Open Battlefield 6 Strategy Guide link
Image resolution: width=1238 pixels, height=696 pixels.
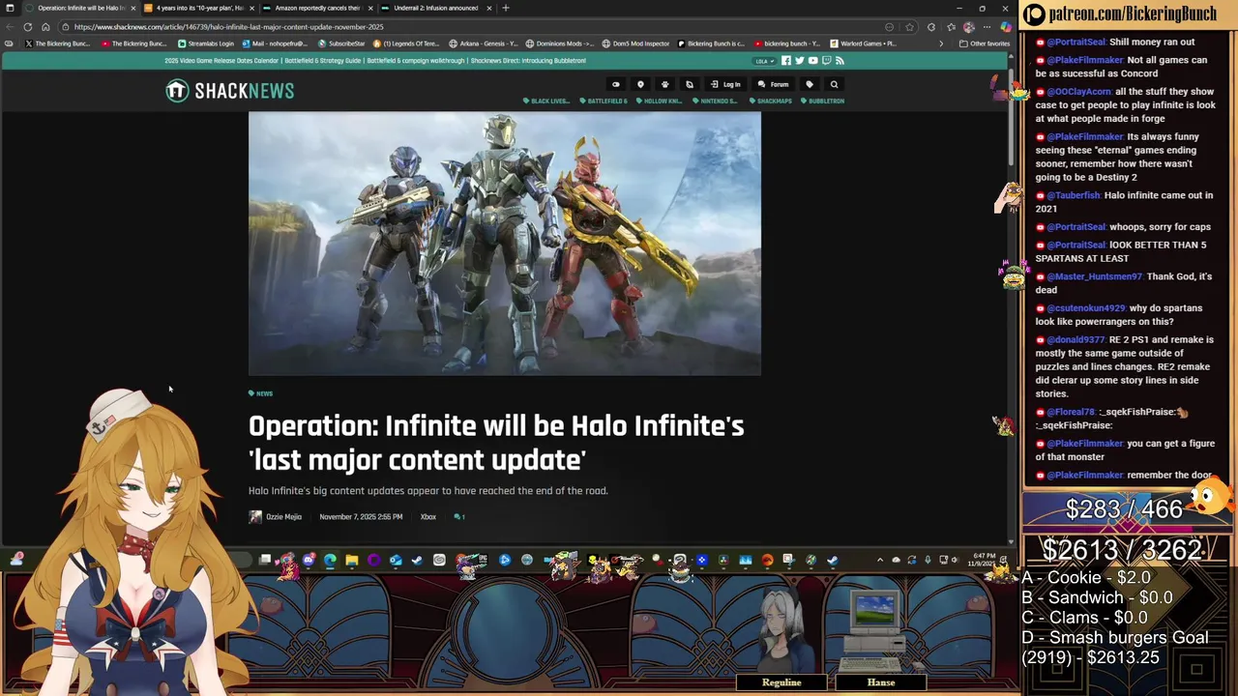point(325,60)
